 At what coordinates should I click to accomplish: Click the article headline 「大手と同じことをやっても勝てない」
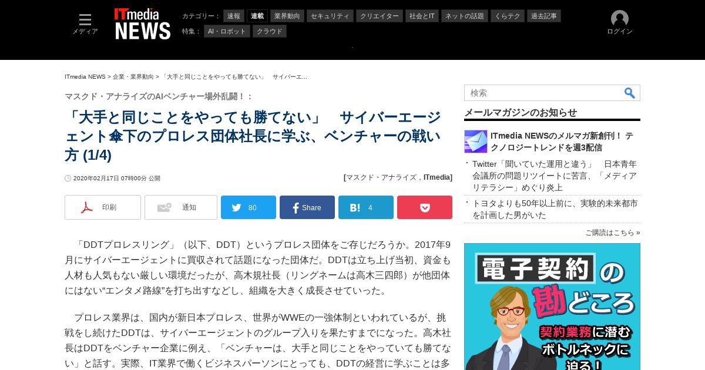tap(253, 136)
